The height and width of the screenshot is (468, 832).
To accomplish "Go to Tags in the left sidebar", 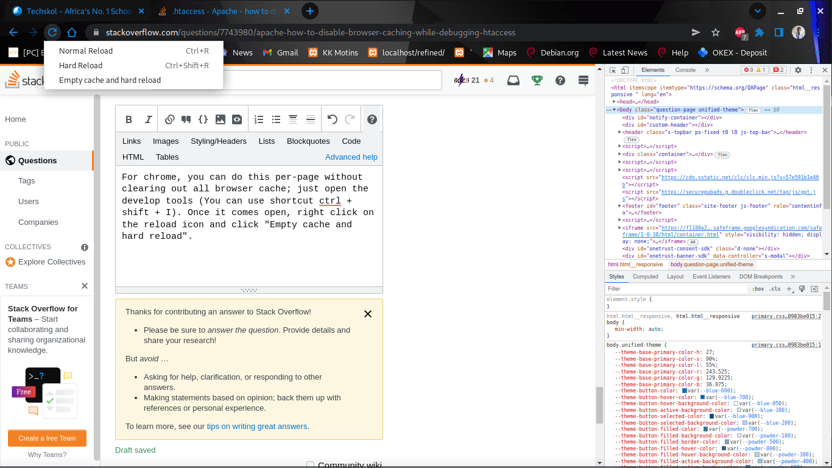I will point(27,180).
